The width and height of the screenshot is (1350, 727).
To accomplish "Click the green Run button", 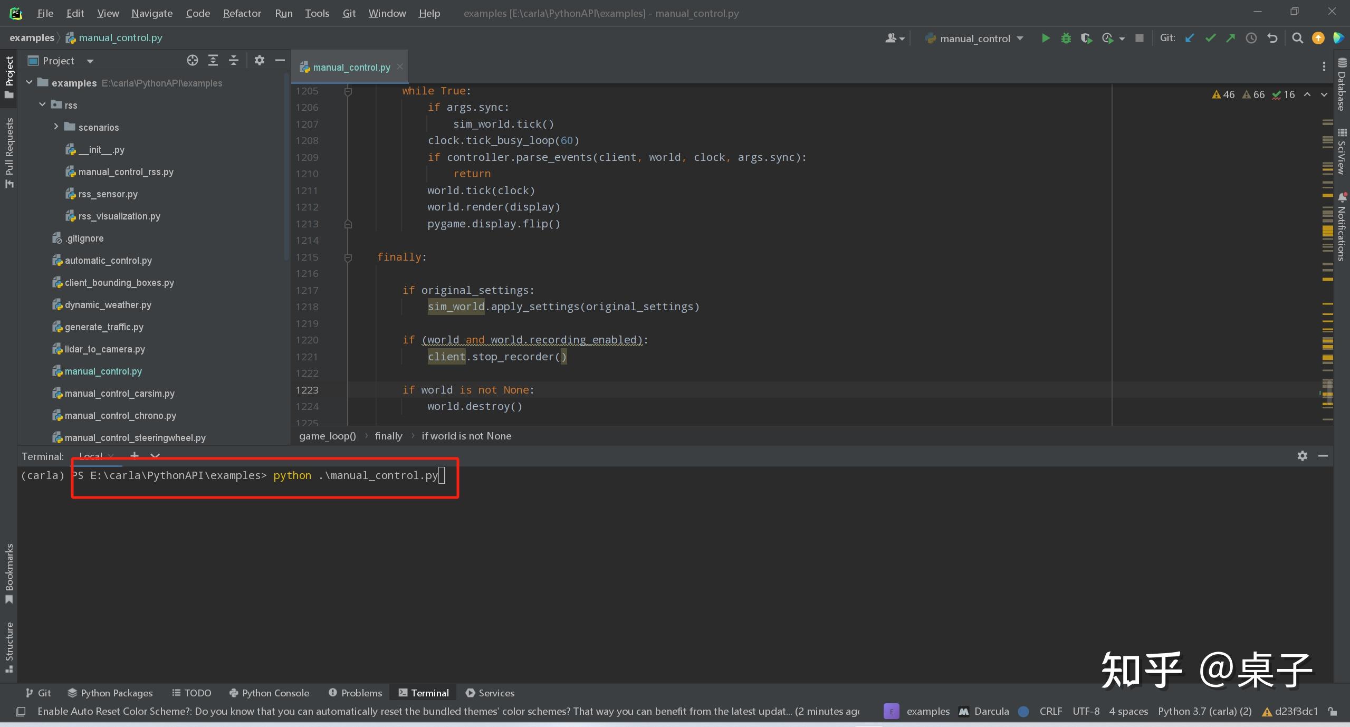I will (1045, 38).
